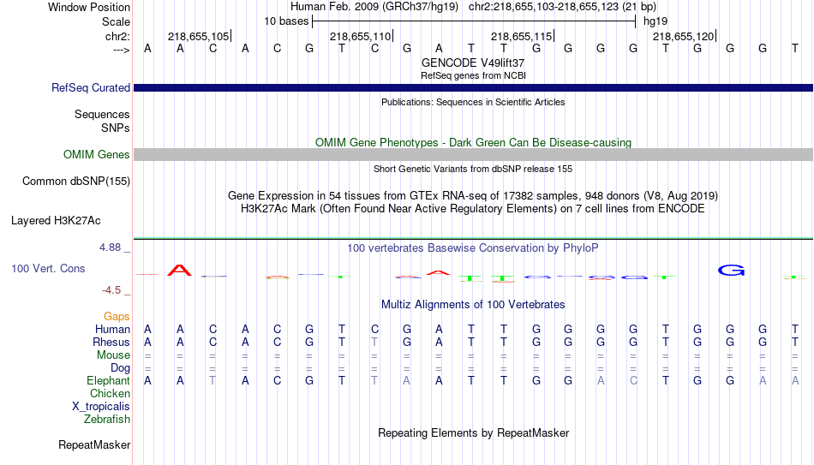Click the X_tropicalis species row label
Screen dimensions: 814x465
click(x=101, y=407)
